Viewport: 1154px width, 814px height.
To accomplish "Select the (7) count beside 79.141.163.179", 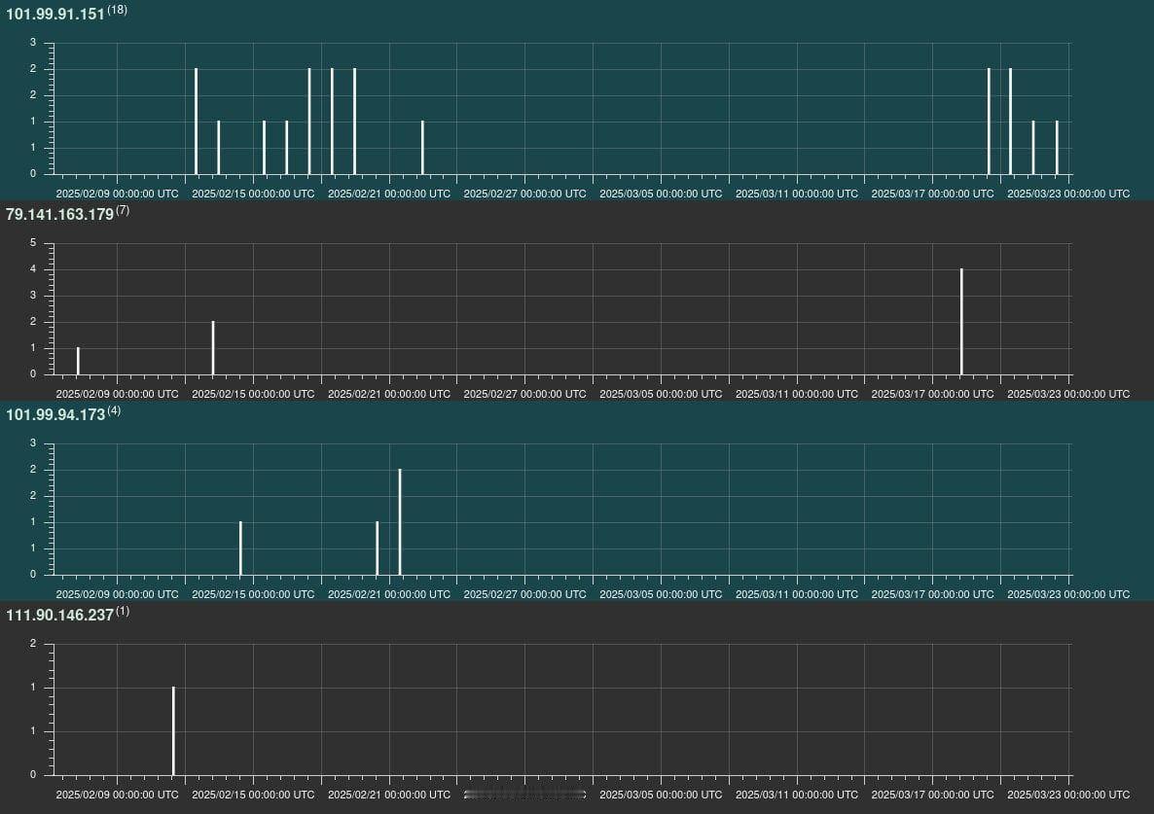I will click(123, 210).
